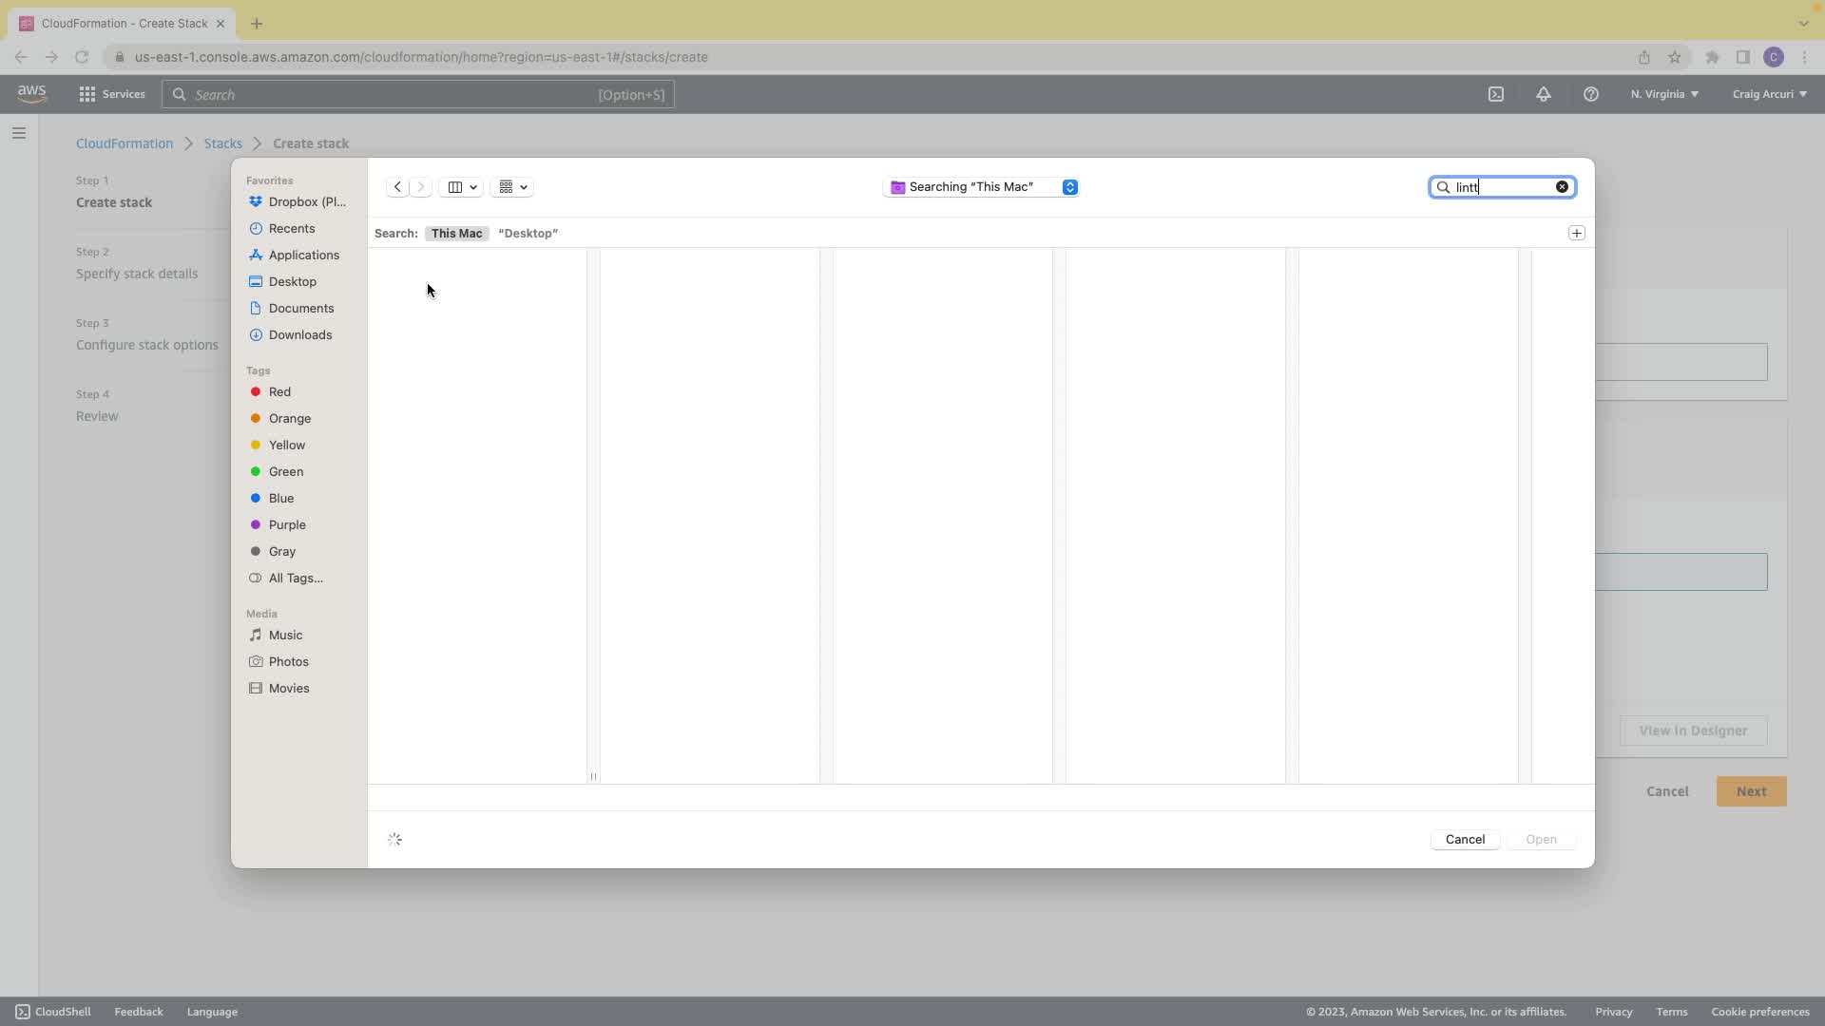1825x1026 pixels.
Task: Click the CloudFormation breadcrumb link
Action: tap(125, 143)
